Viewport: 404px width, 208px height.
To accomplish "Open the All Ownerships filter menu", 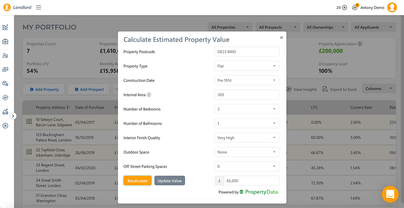I will [325, 27].
